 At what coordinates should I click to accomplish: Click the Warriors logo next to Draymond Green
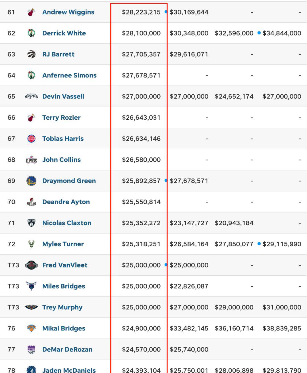(31, 181)
